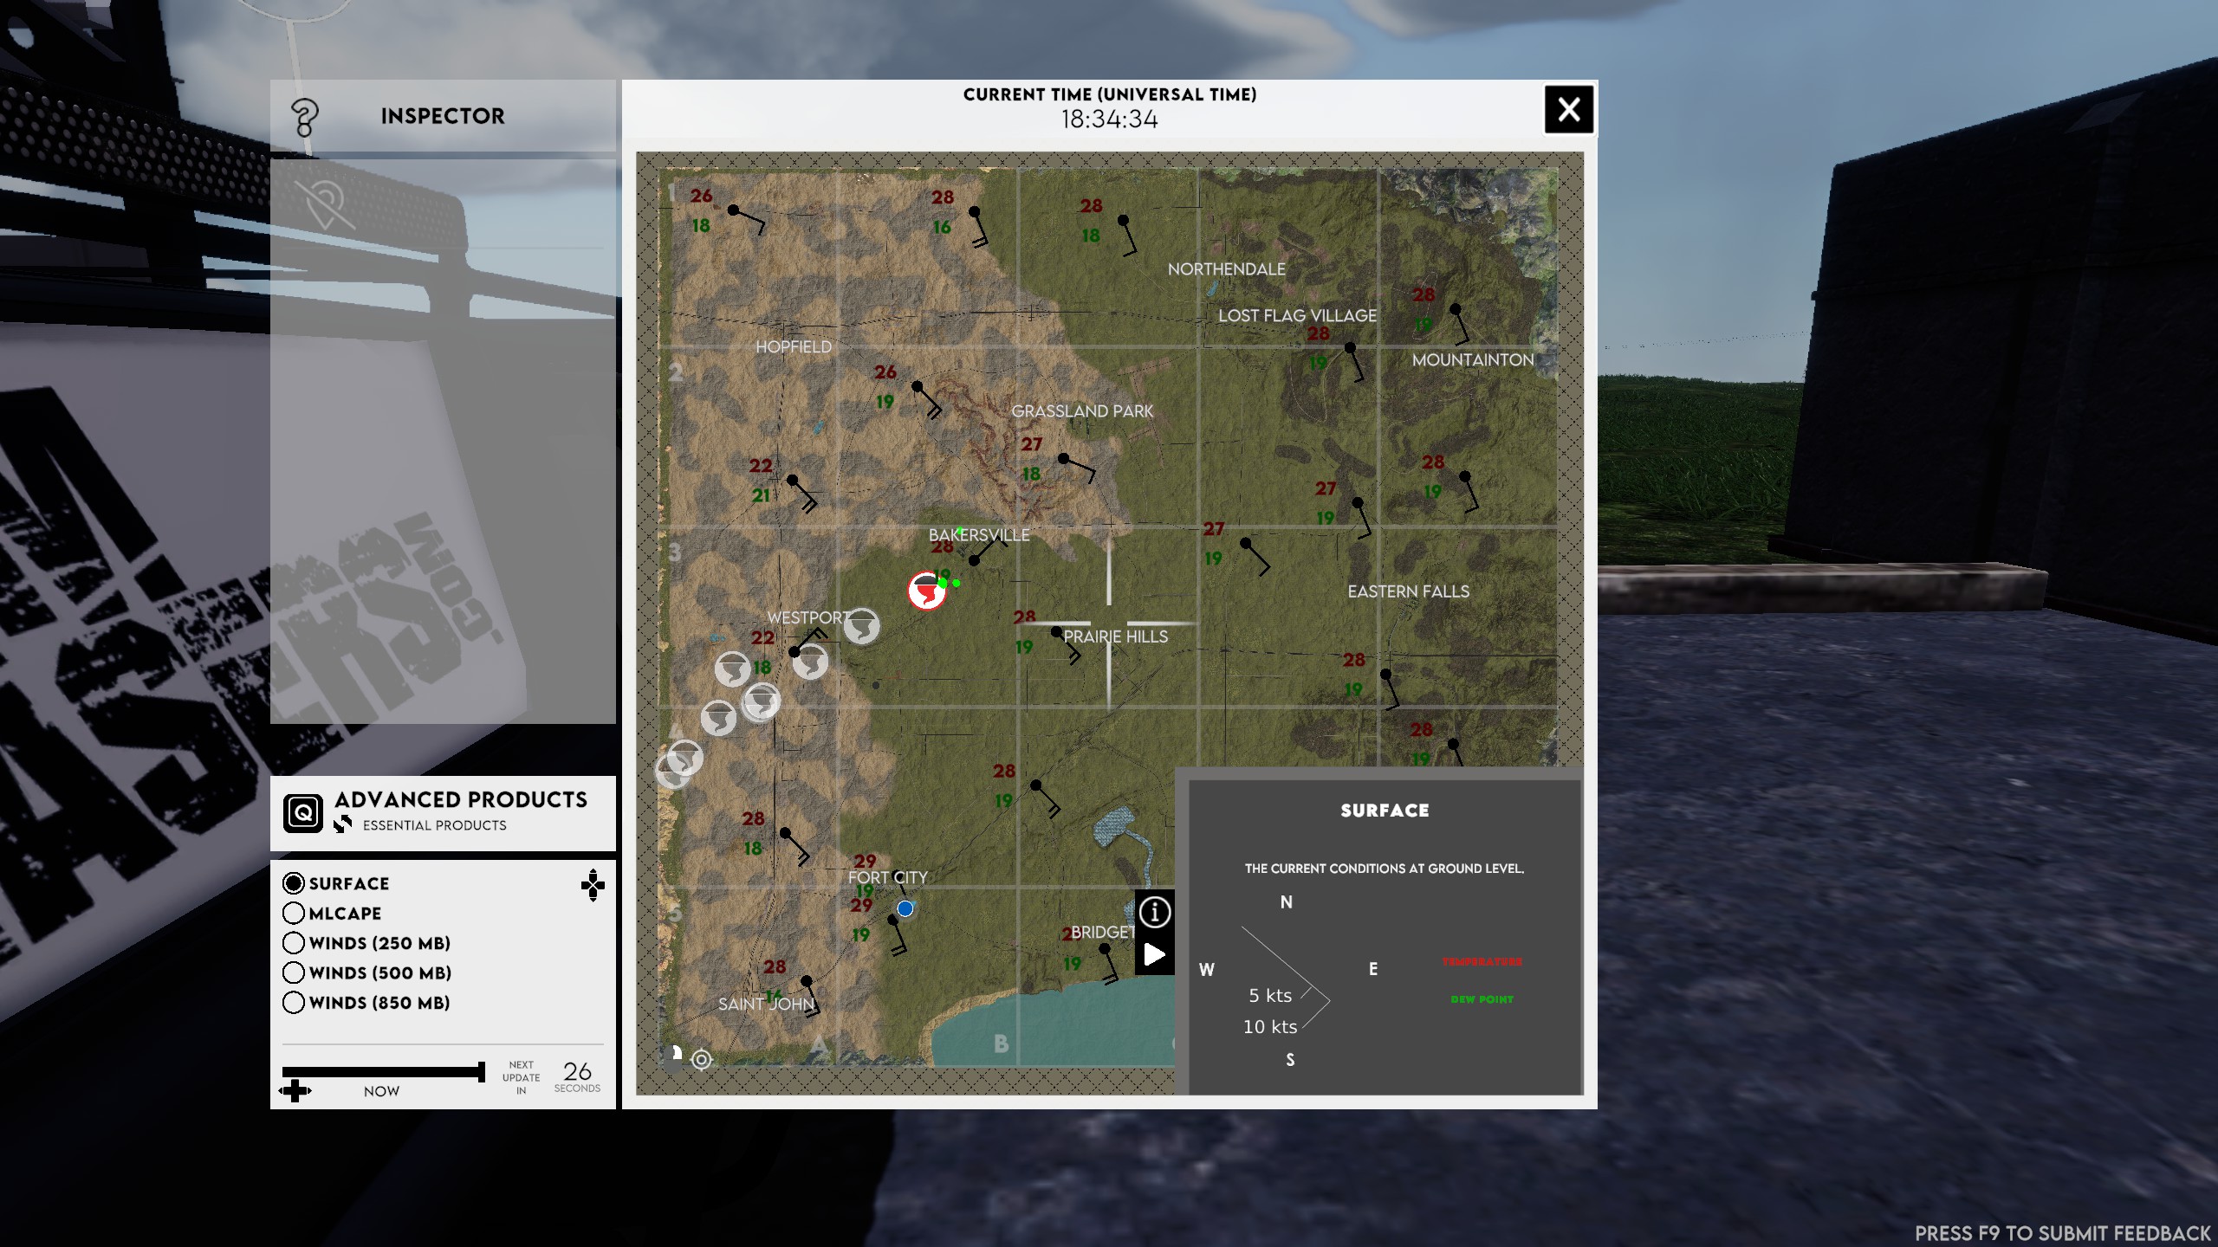Click the gray tornado marker near Westport
Viewport: 2218px width, 1247px height.
[x=862, y=625]
